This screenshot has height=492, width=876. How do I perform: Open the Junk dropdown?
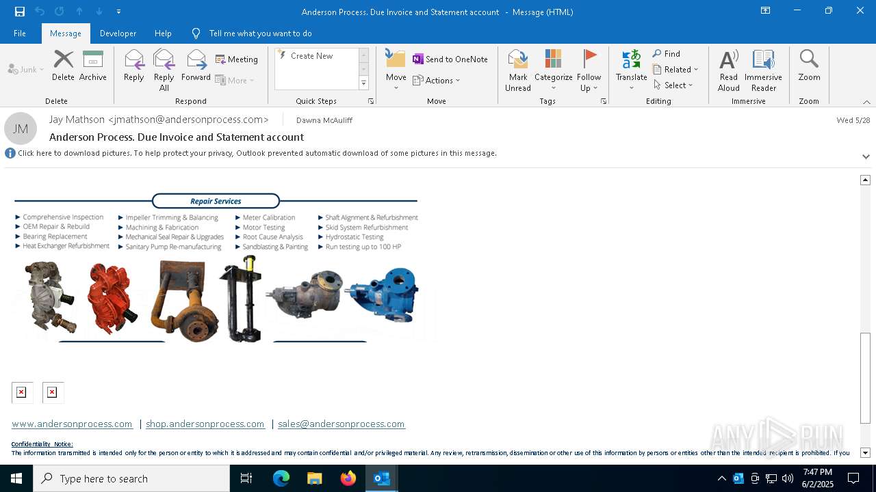pyautogui.click(x=26, y=69)
